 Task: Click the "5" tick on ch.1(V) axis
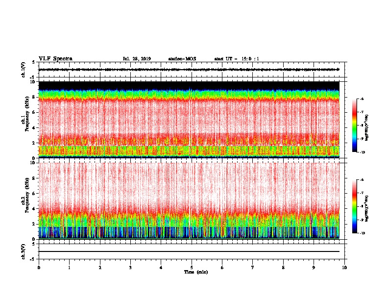[34, 62]
